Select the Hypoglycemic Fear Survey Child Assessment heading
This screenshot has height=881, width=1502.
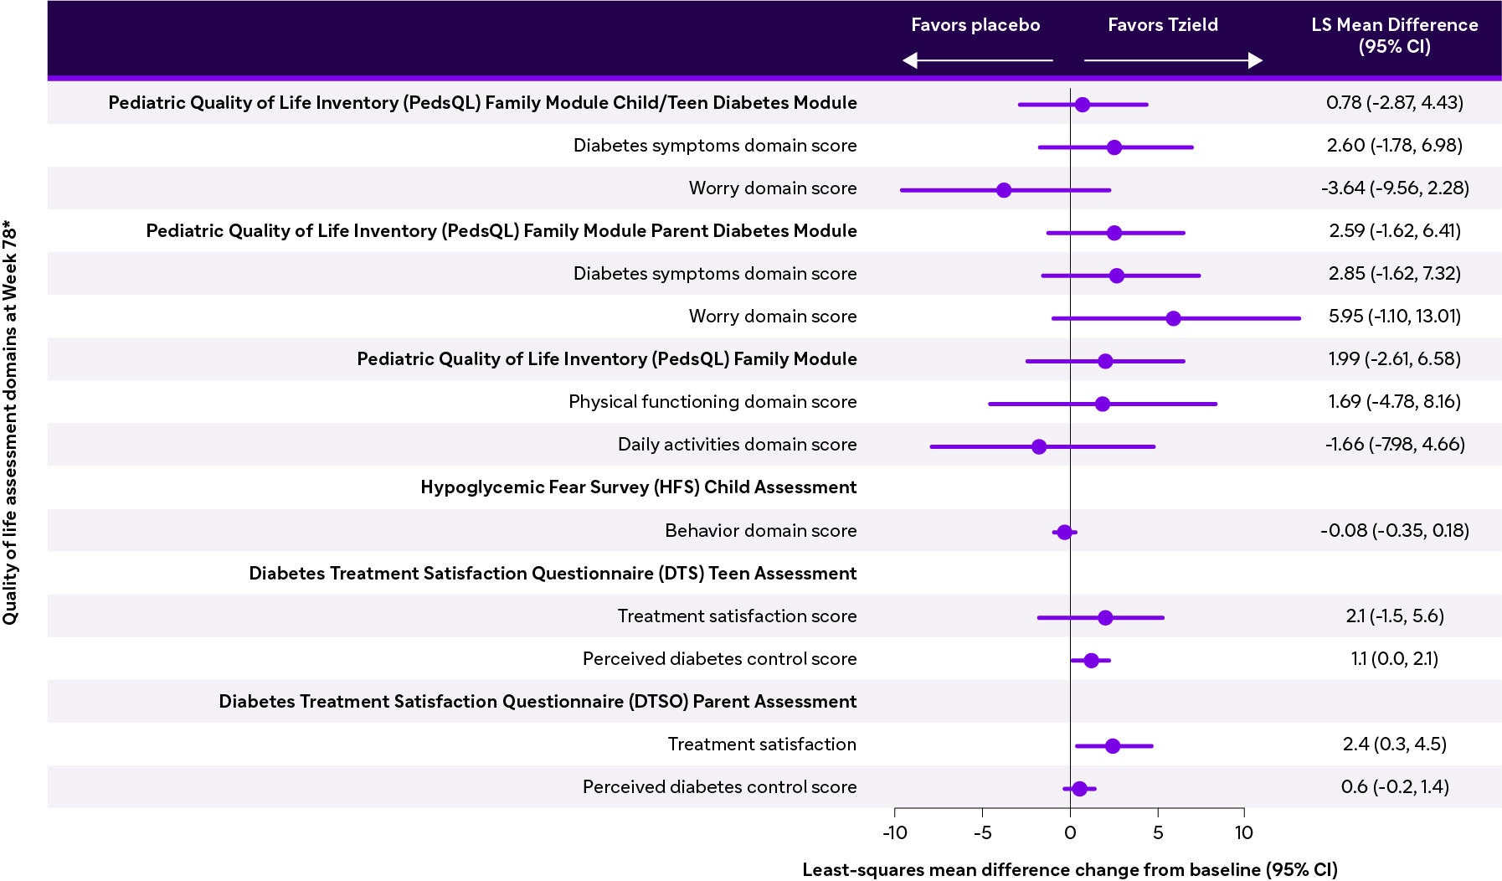tap(638, 487)
